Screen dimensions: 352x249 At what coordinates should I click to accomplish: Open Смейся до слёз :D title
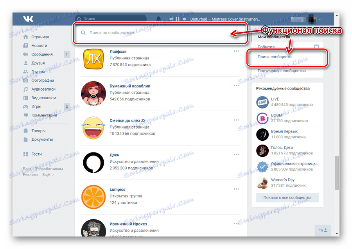click(127, 120)
